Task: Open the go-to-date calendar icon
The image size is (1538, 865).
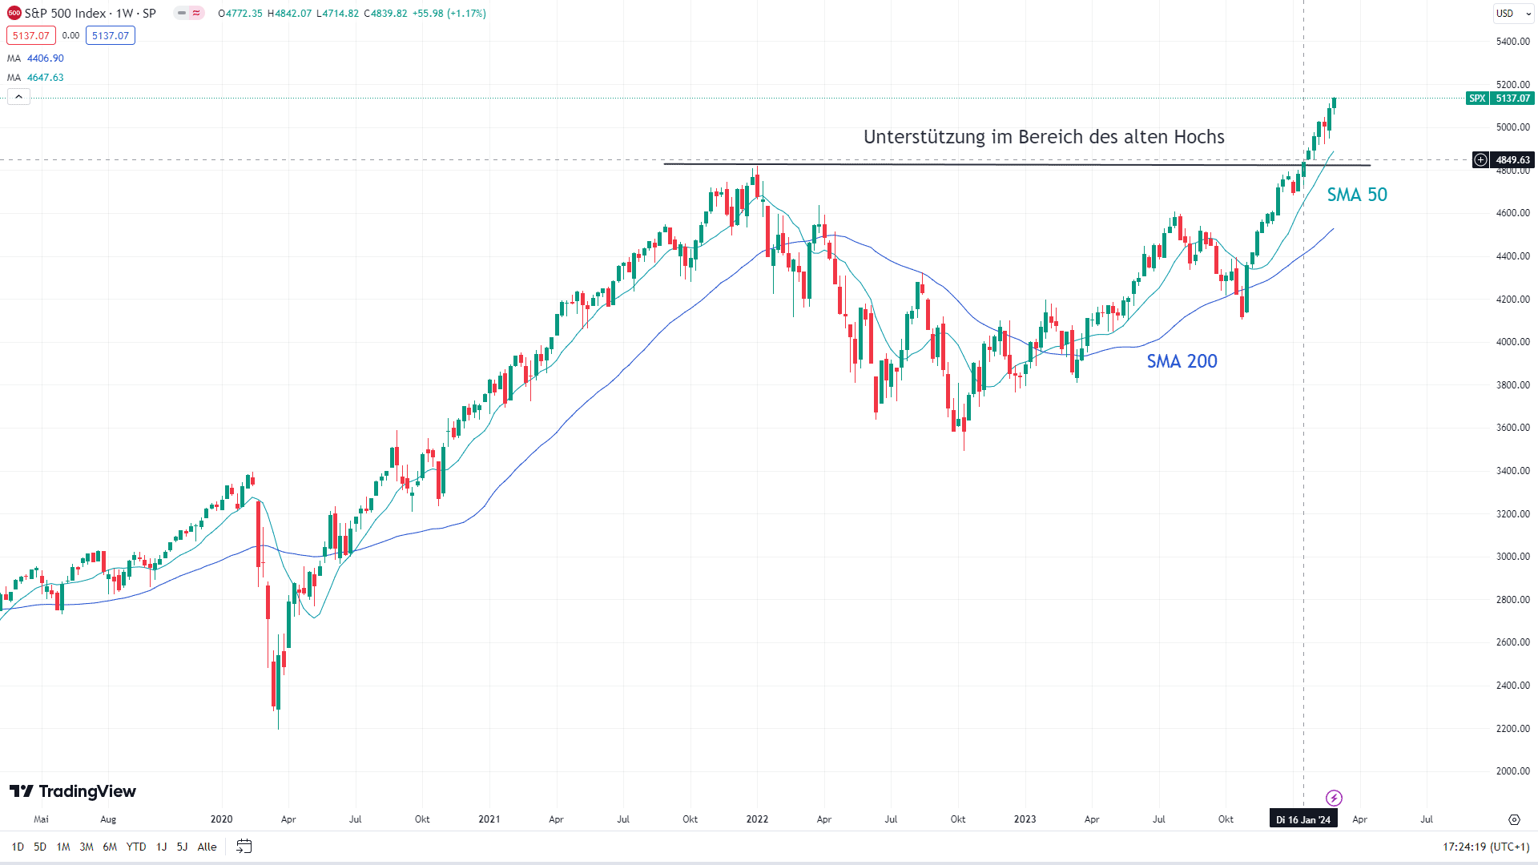Action: coord(244,847)
